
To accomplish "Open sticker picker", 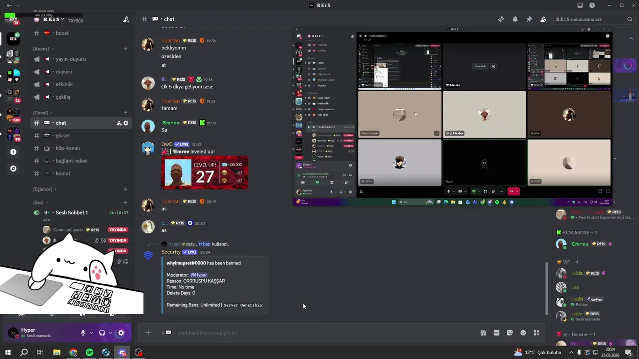I will 510,333.
